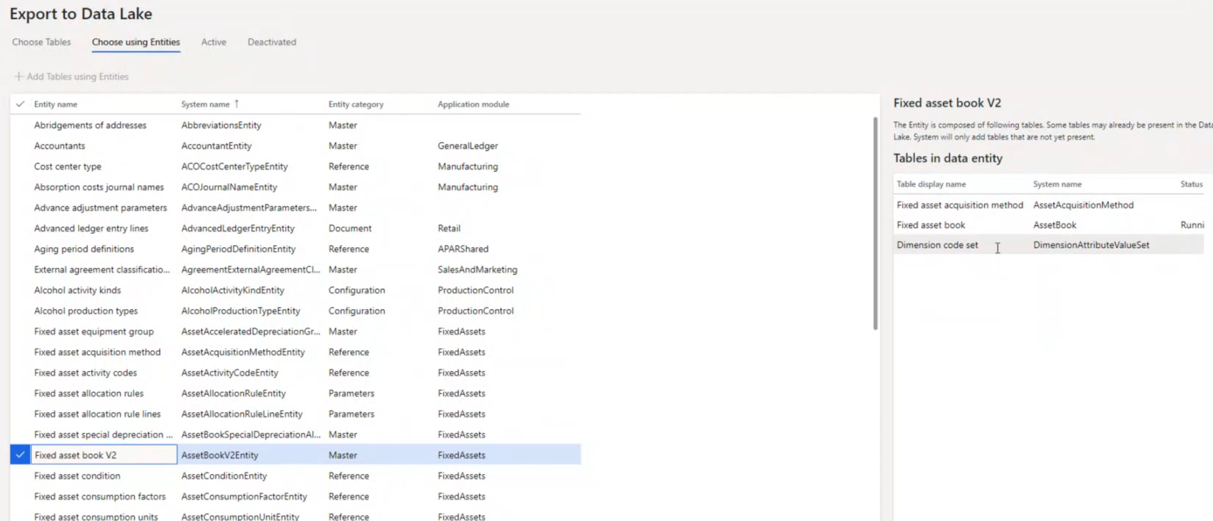
Task: Switch to Choose using Entities tab
Action: 136,42
